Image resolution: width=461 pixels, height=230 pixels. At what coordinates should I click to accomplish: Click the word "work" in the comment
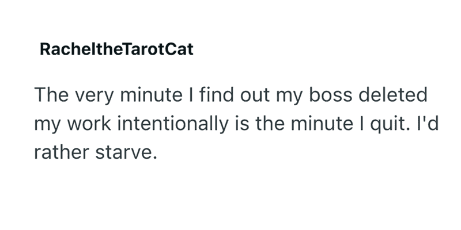[89, 124]
